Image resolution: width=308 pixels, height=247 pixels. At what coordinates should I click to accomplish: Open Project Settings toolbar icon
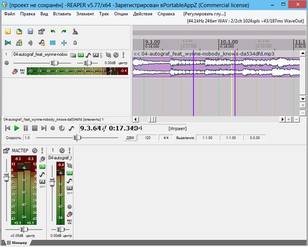[x=41, y=31]
